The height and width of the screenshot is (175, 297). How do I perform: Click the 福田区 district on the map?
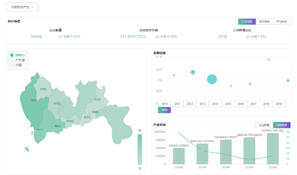57,126
